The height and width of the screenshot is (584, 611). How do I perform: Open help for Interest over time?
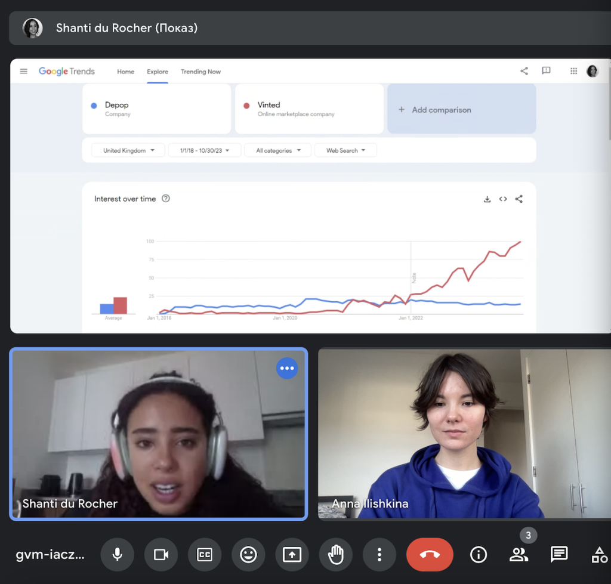(x=166, y=199)
